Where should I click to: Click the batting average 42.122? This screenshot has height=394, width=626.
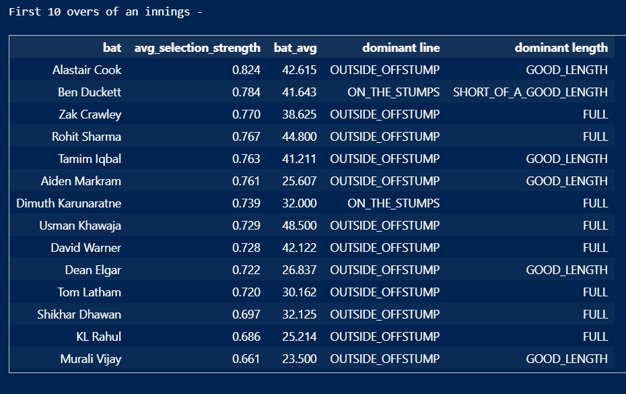(299, 248)
